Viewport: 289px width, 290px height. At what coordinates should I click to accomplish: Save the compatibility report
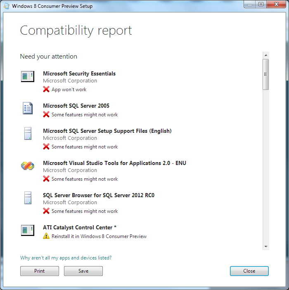click(x=83, y=271)
